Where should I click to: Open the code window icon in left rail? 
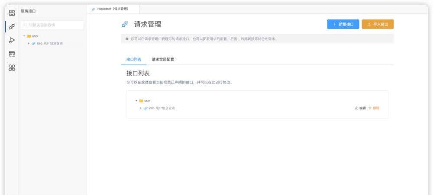click(12, 54)
